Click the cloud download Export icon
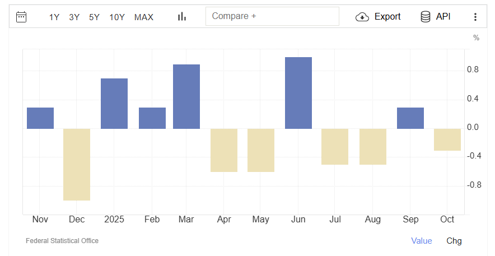Screen dimensions: 495x256 point(362,17)
